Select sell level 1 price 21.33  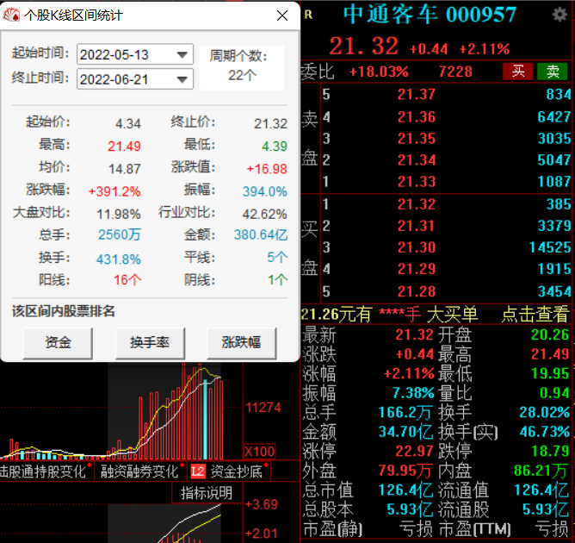(x=417, y=182)
